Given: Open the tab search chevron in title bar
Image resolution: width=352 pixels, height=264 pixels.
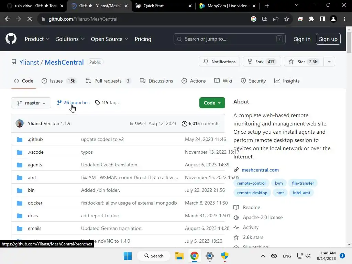Looking at the screenshot, I should click(297, 5).
